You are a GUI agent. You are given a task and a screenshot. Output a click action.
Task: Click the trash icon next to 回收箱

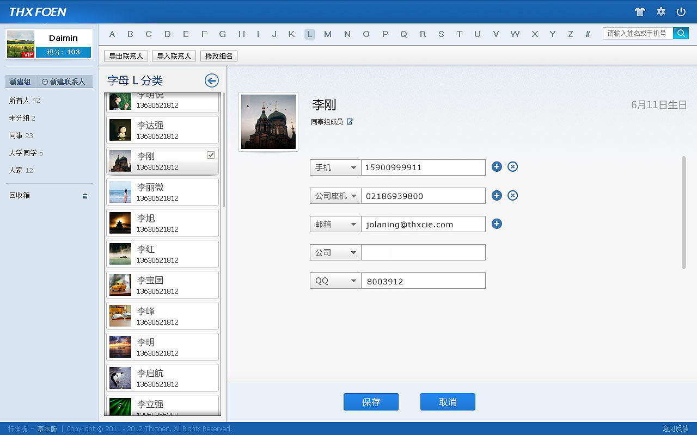pos(85,195)
